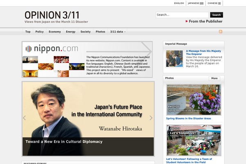The width and height of the screenshot is (246, 164).
Task: Expand the 3/11 data dropdown menu
Action: tap(118, 32)
